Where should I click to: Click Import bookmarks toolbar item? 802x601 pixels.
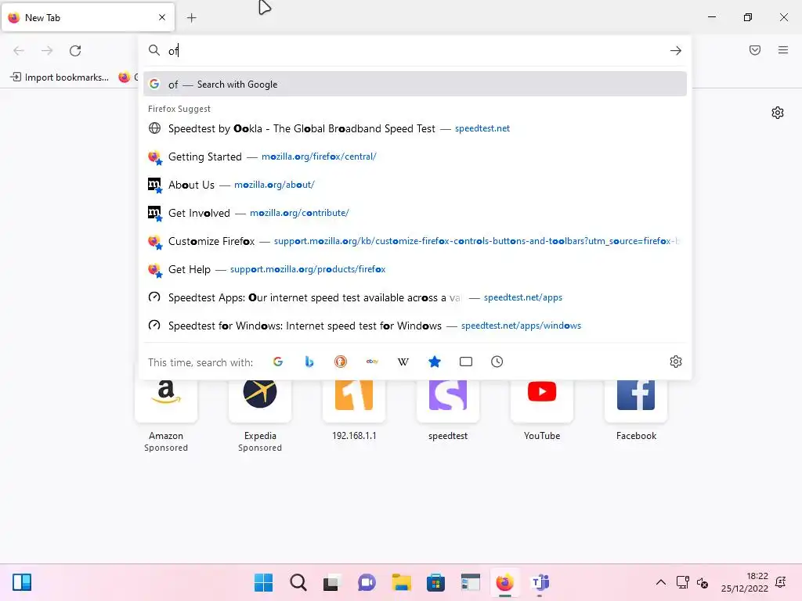[60, 77]
